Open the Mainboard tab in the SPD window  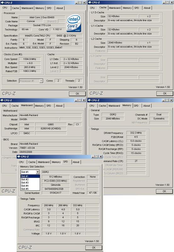[x=44, y=162]
